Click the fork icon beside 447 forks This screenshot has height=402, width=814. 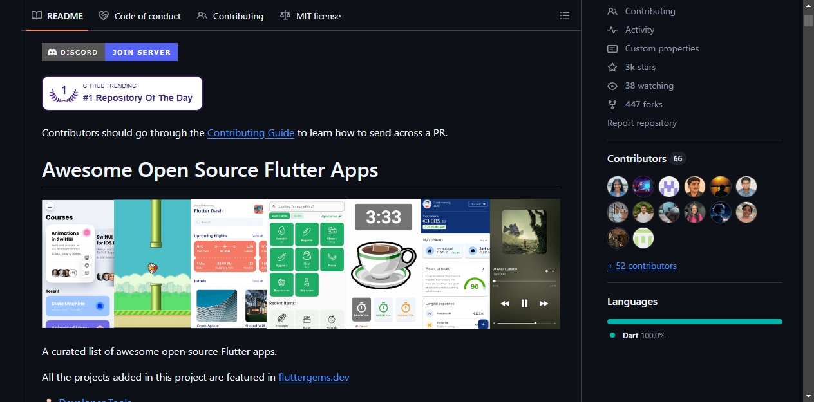612,104
